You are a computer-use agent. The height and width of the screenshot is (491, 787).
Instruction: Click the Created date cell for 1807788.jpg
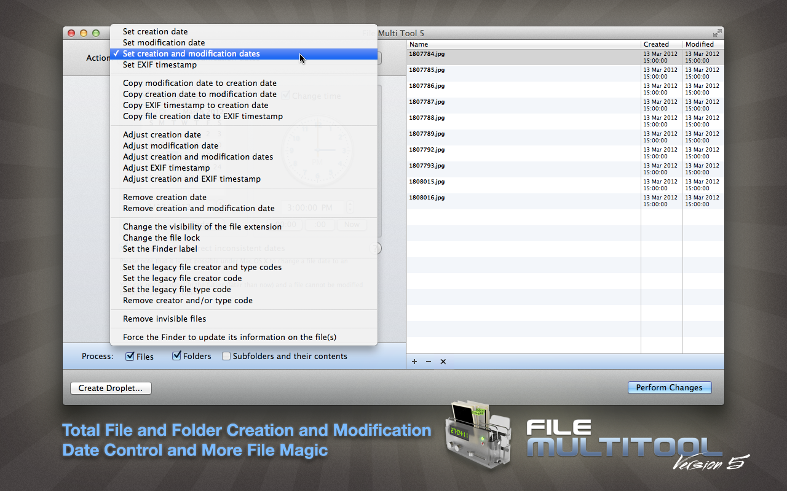pos(660,121)
